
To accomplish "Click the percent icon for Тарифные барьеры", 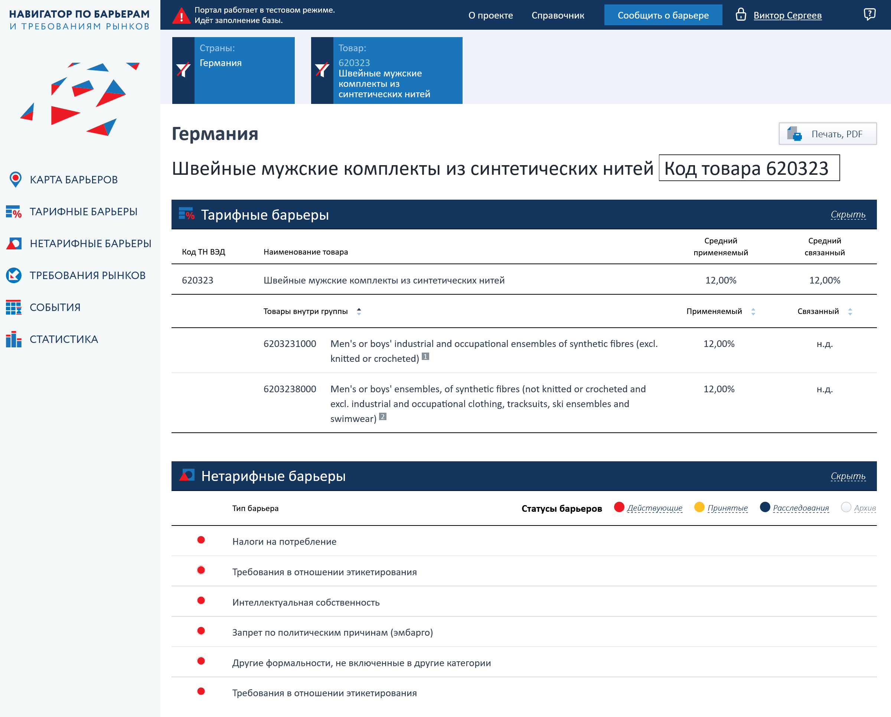I will 14,212.
